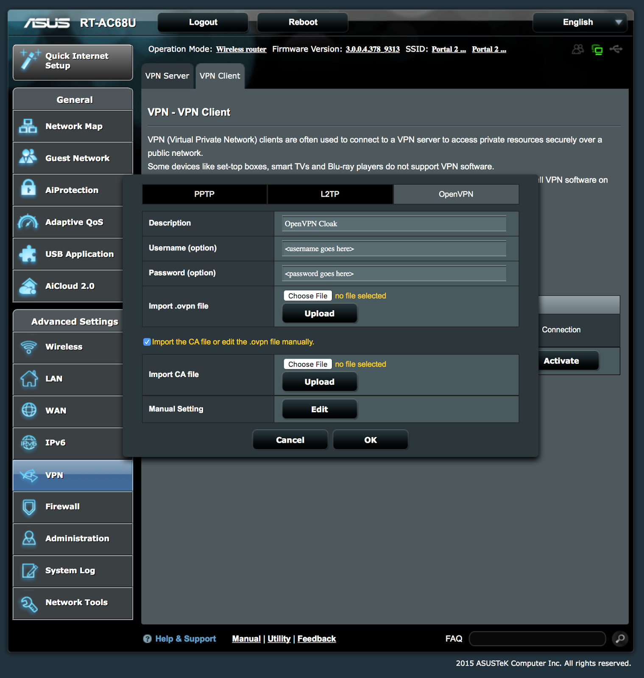The width and height of the screenshot is (644, 678).
Task: Open the Feedback link in footer
Action: tap(317, 639)
